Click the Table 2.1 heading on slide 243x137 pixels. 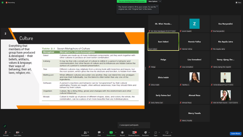pos(66,49)
